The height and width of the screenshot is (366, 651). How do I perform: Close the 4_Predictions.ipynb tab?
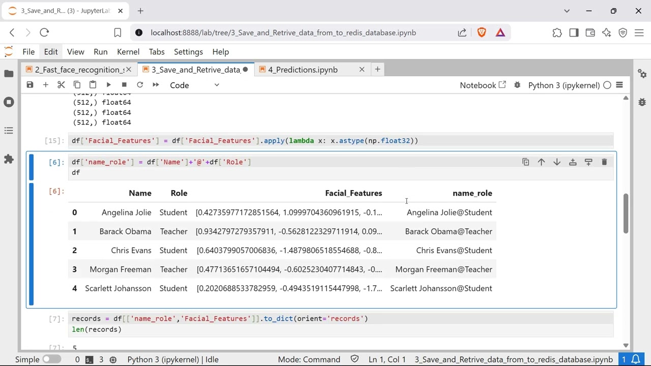tap(362, 70)
